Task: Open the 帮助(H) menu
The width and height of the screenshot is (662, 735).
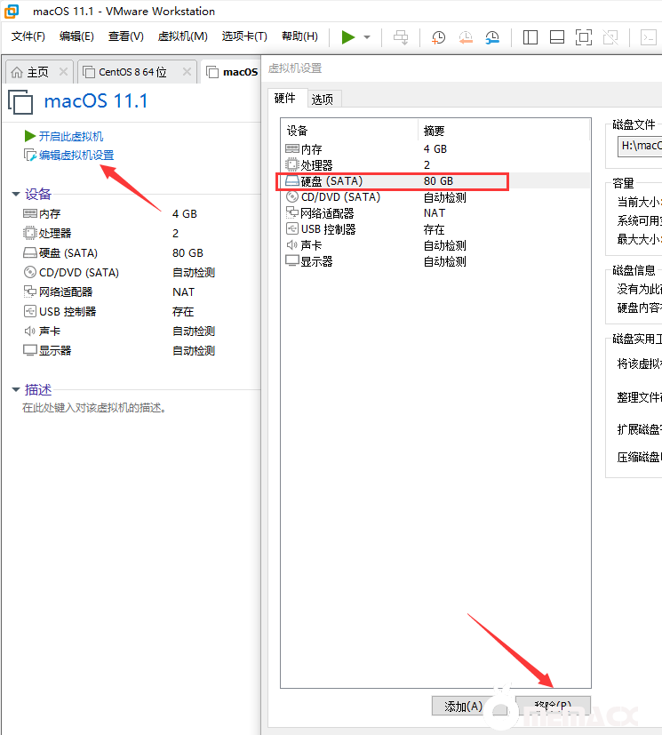Action: click(299, 36)
